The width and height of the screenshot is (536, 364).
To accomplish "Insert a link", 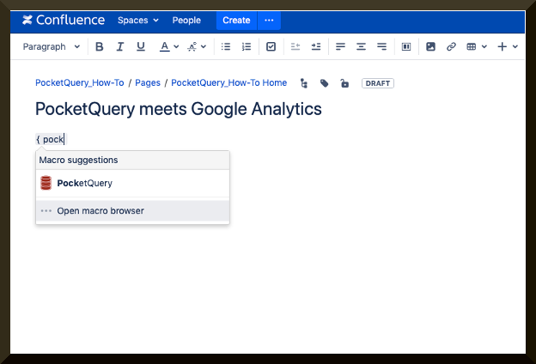I will pos(451,46).
